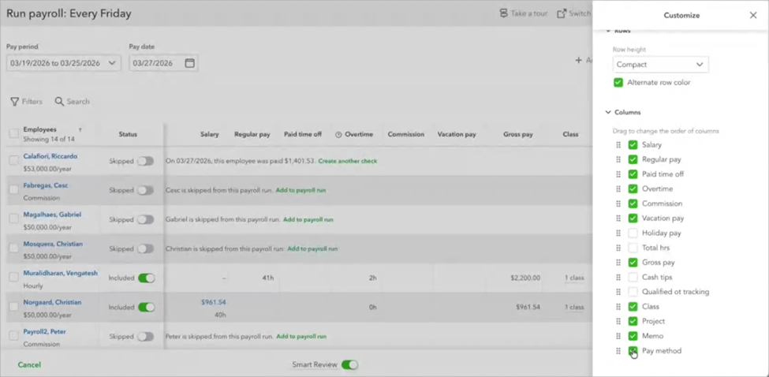Uncheck Alternate row color
The image size is (769, 377).
618,83
